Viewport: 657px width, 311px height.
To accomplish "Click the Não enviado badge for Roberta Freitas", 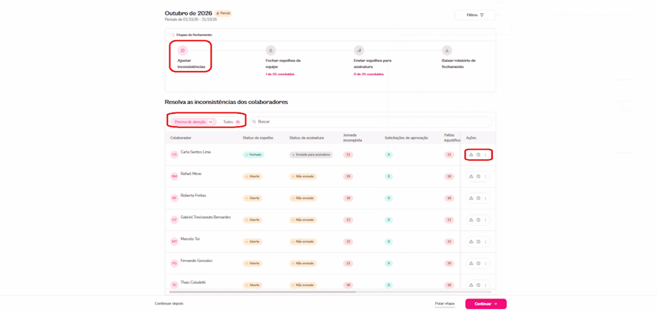I will (x=303, y=199).
